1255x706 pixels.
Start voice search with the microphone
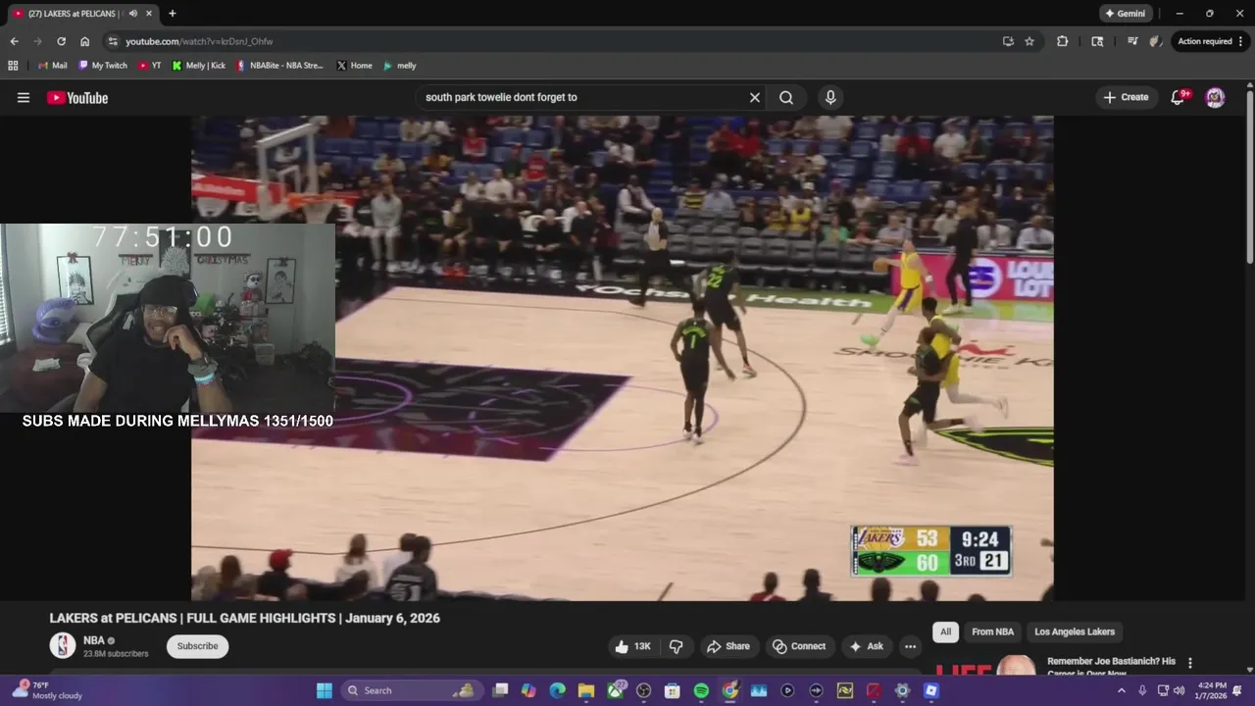click(x=830, y=97)
